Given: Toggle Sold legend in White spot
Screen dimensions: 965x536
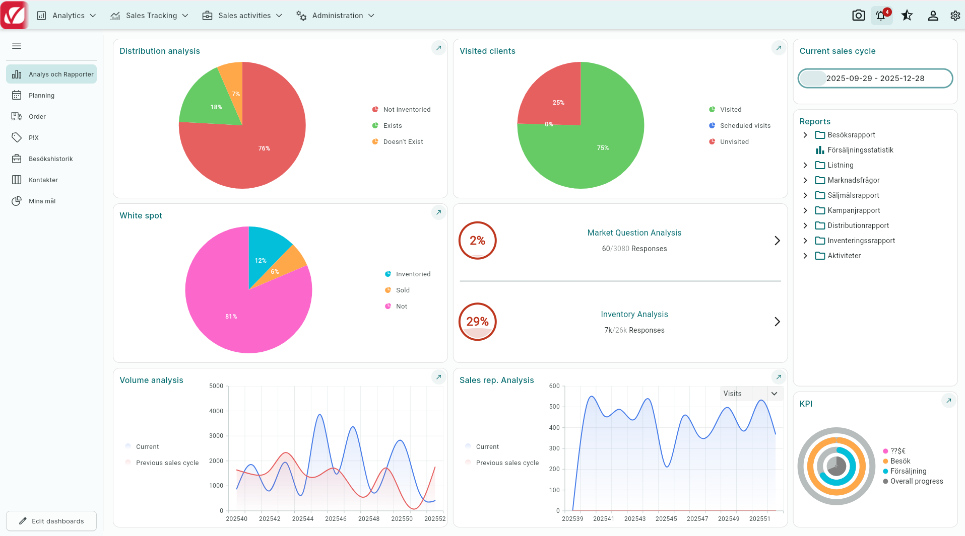Looking at the screenshot, I should pyautogui.click(x=397, y=290).
